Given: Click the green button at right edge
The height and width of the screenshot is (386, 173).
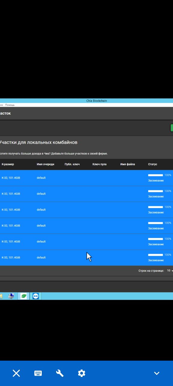Looking at the screenshot, I should [x=172, y=128].
